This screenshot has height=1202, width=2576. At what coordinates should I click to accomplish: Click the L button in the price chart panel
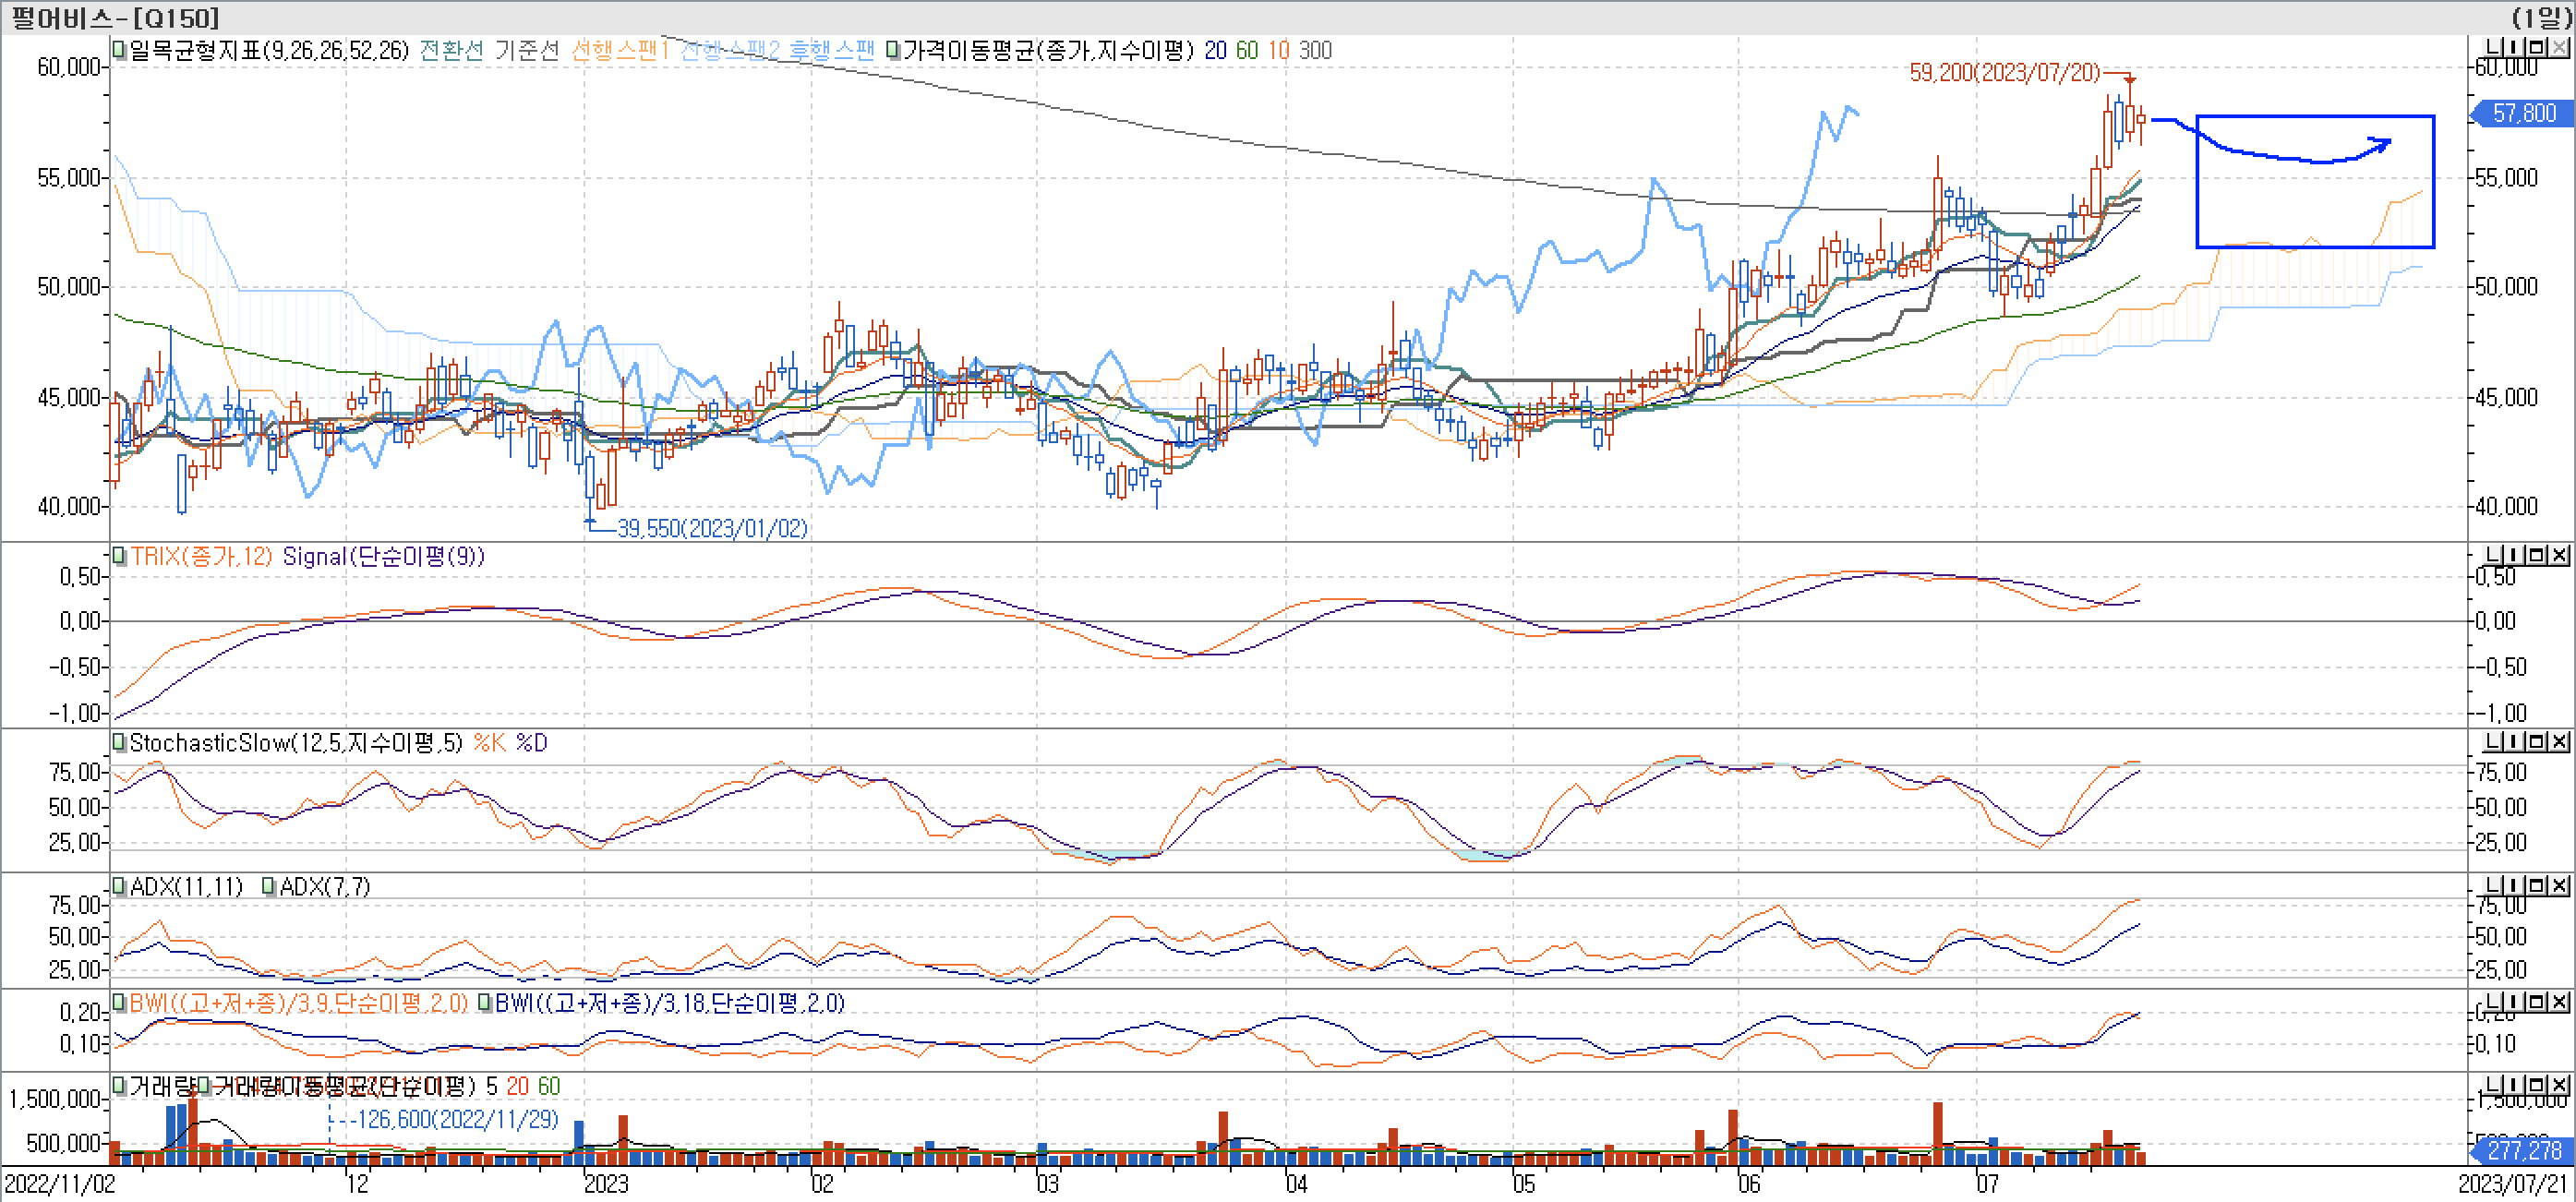(2493, 48)
